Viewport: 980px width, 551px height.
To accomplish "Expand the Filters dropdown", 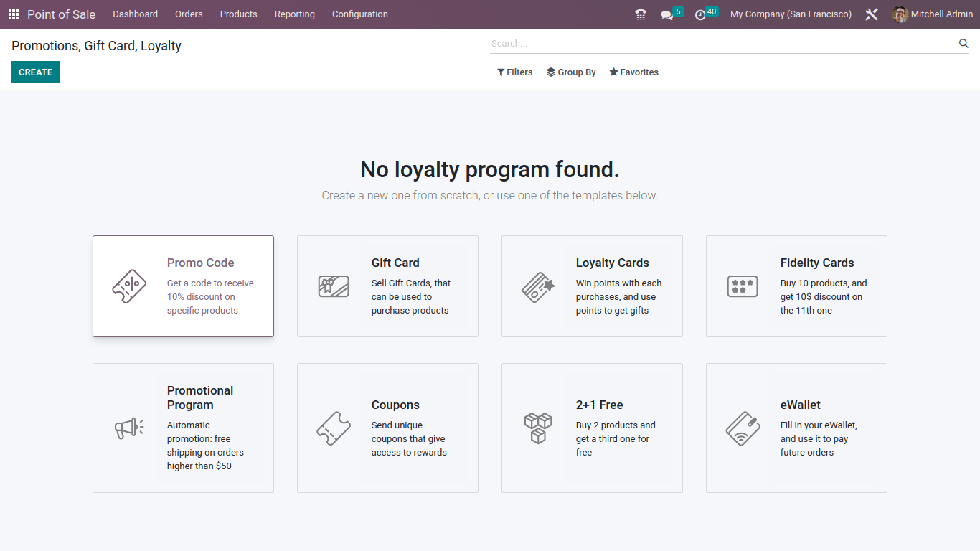I will click(514, 72).
